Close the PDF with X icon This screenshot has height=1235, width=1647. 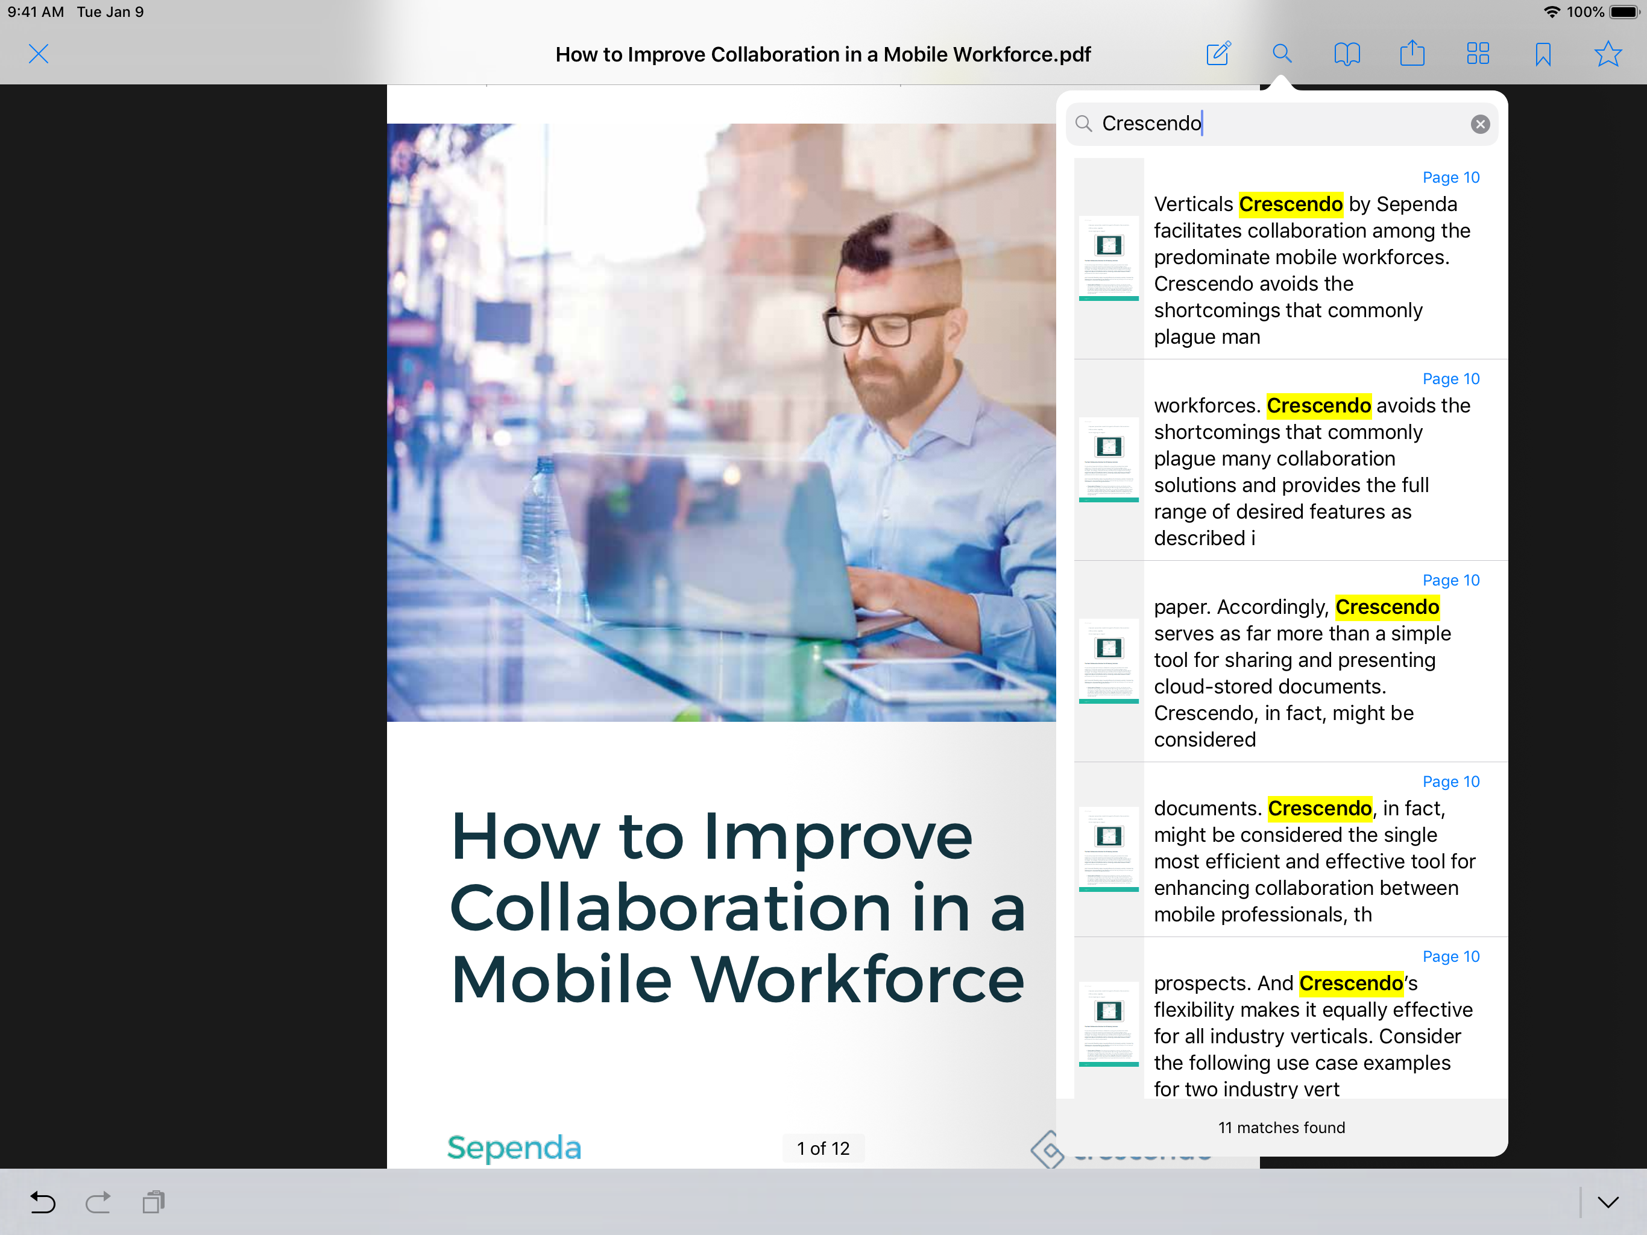tap(39, 54)
